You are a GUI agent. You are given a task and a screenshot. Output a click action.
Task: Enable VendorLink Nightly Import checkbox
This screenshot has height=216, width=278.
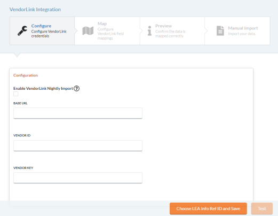pyautogui.click(x=15, y=94)
